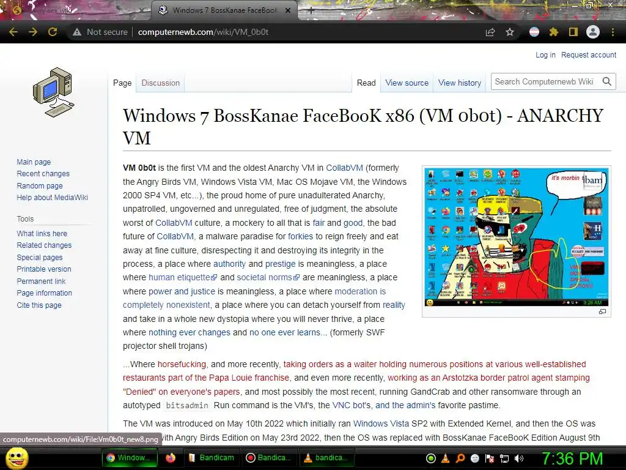
Task: Open the Action Center flag tray icon
Action: pos(490,458)
